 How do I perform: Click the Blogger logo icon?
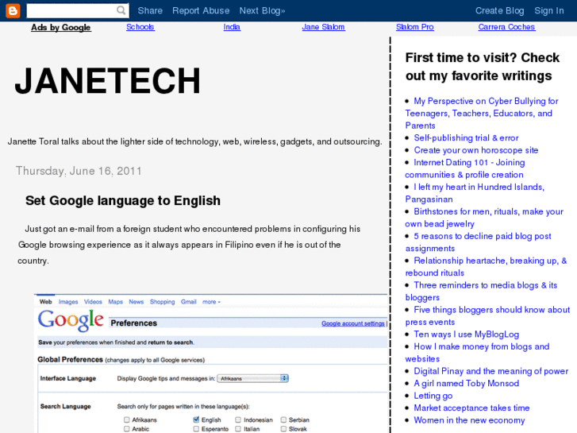click(x=13, y=10)
